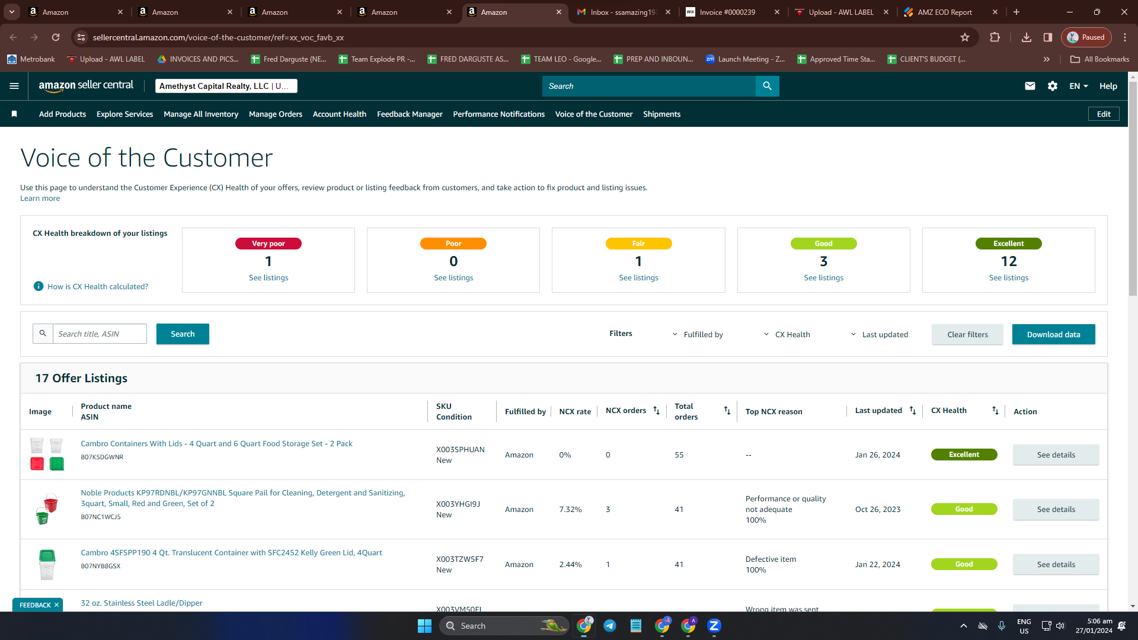This screenshot has width=1138, height=640.
Task: Click the Search title, ASIN input field
Action: pos(100,334)
